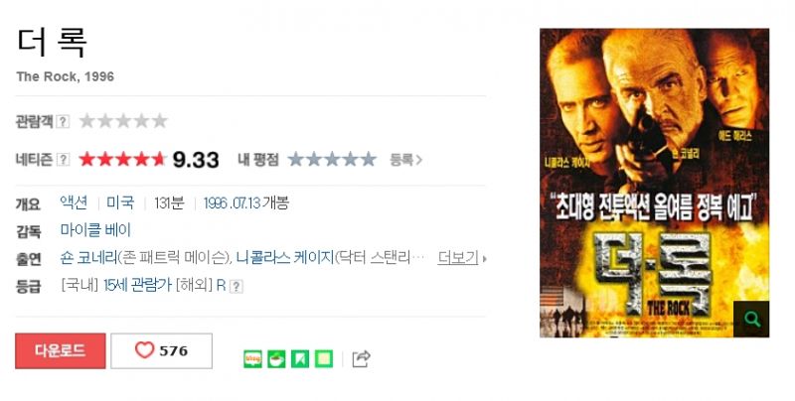This screenshot has width=795, height=401.
Task: Share the movie to Naver Blog
Action: [253, 359]
